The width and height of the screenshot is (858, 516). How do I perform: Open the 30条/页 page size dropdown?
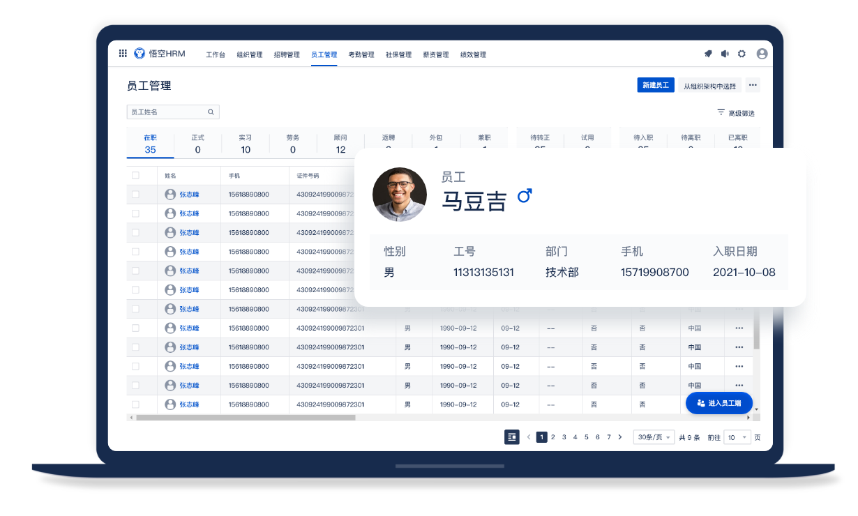[x=654, y=437]
